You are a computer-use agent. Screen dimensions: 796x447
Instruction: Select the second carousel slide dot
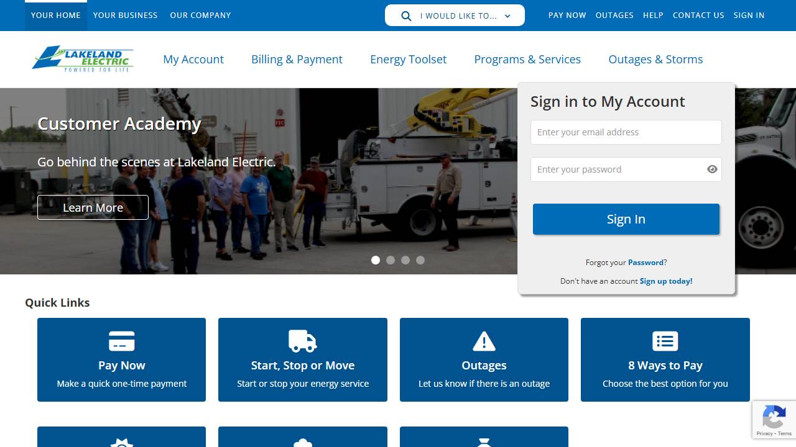point(391,260)
